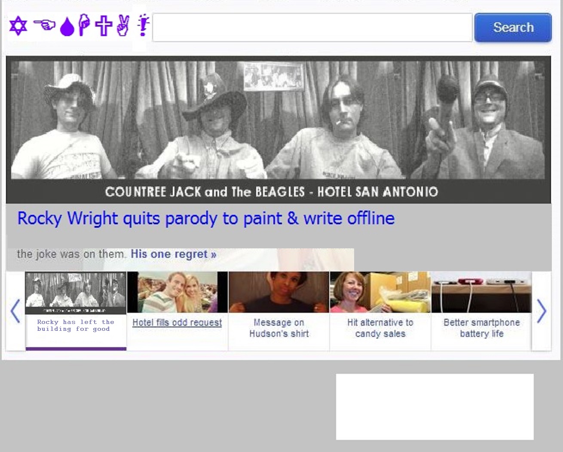Select the "Message on Hudson's shirt" story
The width and height of the screenshot is (563, 452).
[x=279, y=328]
